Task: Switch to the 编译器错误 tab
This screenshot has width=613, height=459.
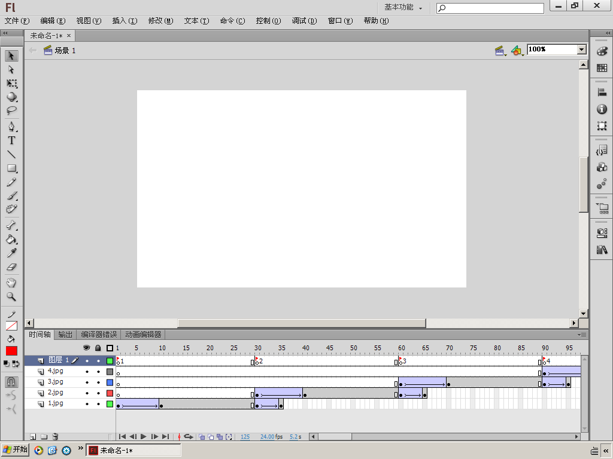Action: click(99, 335)
